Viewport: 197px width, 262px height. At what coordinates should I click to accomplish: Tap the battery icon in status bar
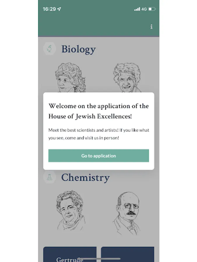152,9
